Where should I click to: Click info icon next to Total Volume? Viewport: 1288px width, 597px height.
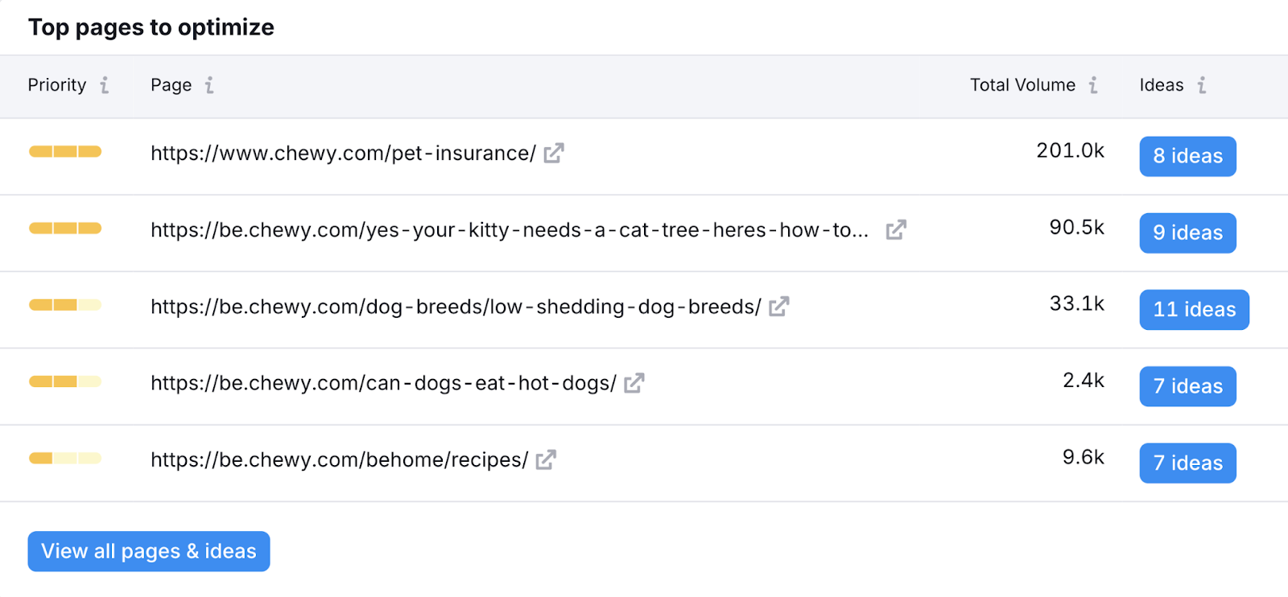pos(1093,85)
